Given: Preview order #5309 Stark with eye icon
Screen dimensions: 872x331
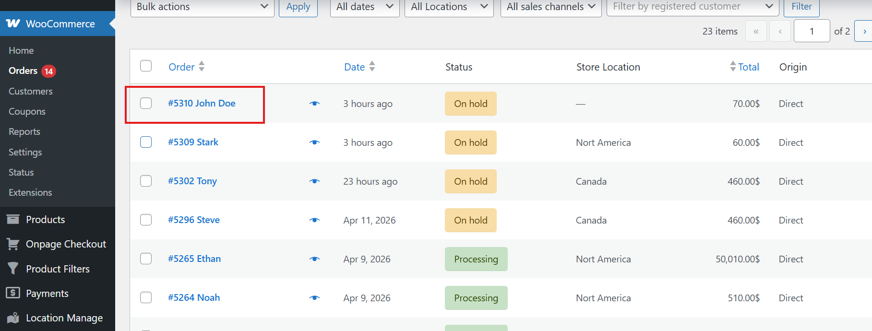Looking at the screenshot, I should click(x=314, y=142).
